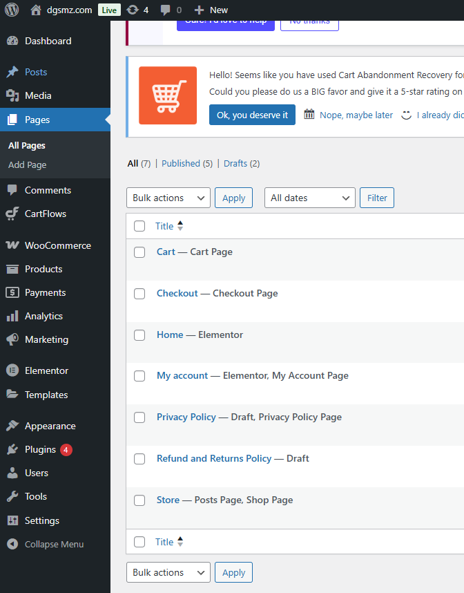Open the top Bulk actions dropdown
This screenshot has height=593, width=464.
click(168, 198)
